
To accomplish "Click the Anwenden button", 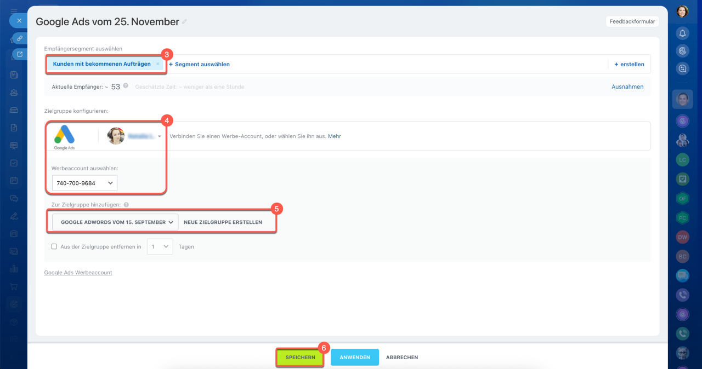I will pyautogui.click(x=355, y=357).
